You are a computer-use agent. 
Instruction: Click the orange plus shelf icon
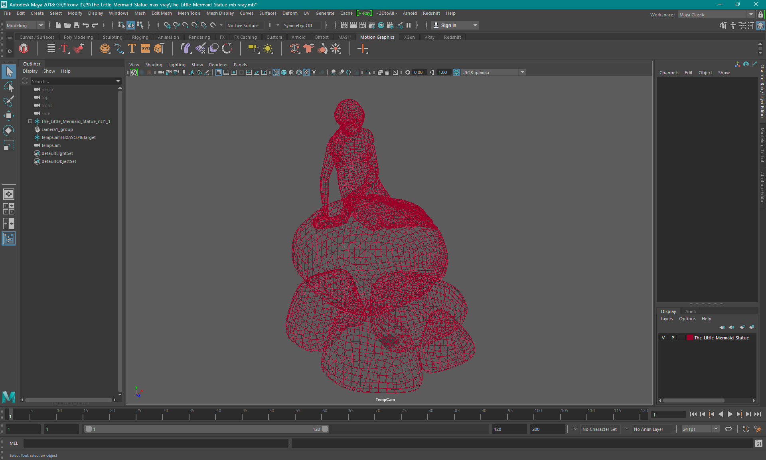tap(363, 49)
